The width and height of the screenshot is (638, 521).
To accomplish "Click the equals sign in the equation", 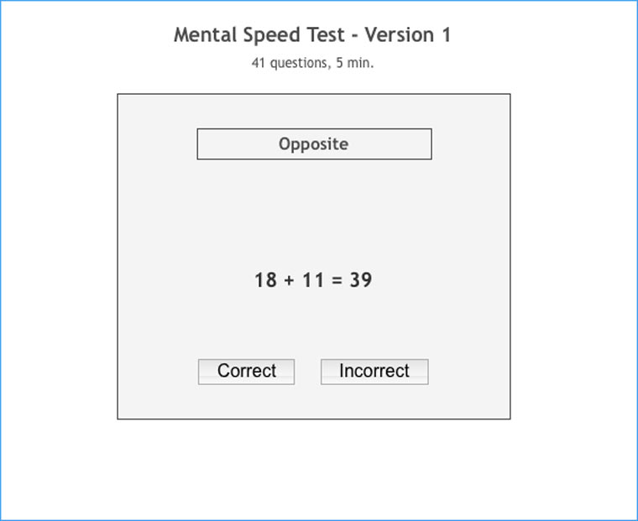I will tap(337, 280).
